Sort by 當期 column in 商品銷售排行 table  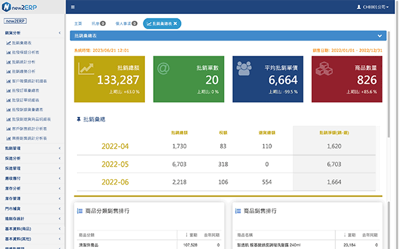click(350, 235)
